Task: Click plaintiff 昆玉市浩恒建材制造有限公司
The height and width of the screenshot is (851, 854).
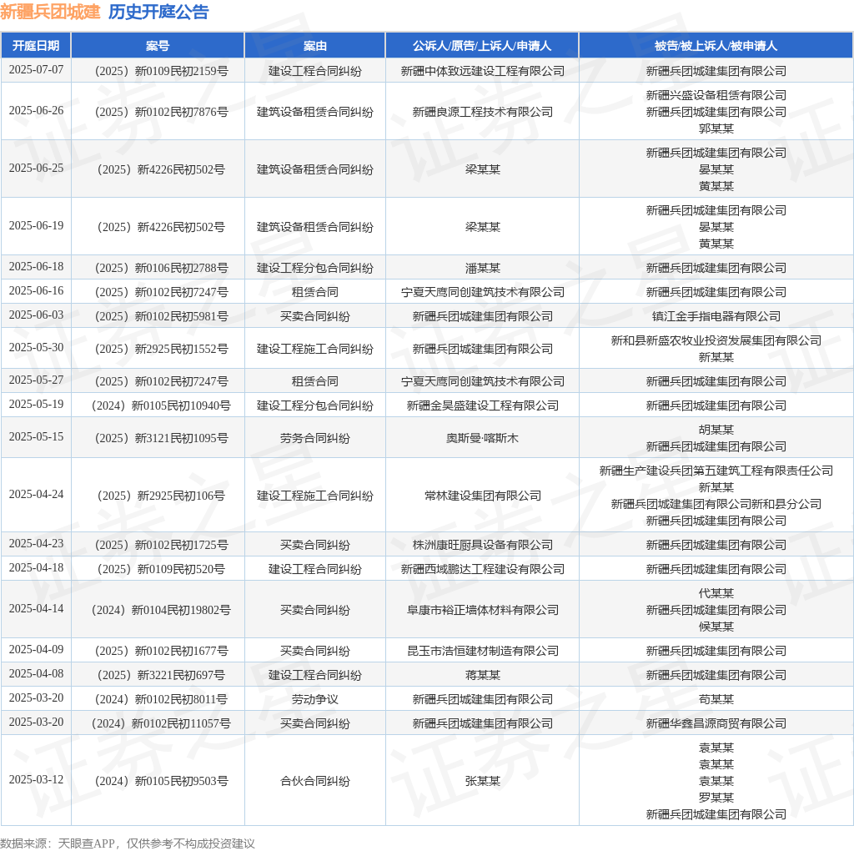Action: [482, 651]
